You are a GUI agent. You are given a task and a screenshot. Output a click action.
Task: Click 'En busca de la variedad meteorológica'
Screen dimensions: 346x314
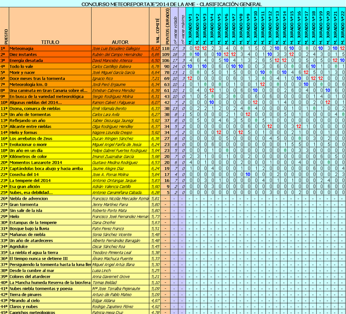(46, 96)
